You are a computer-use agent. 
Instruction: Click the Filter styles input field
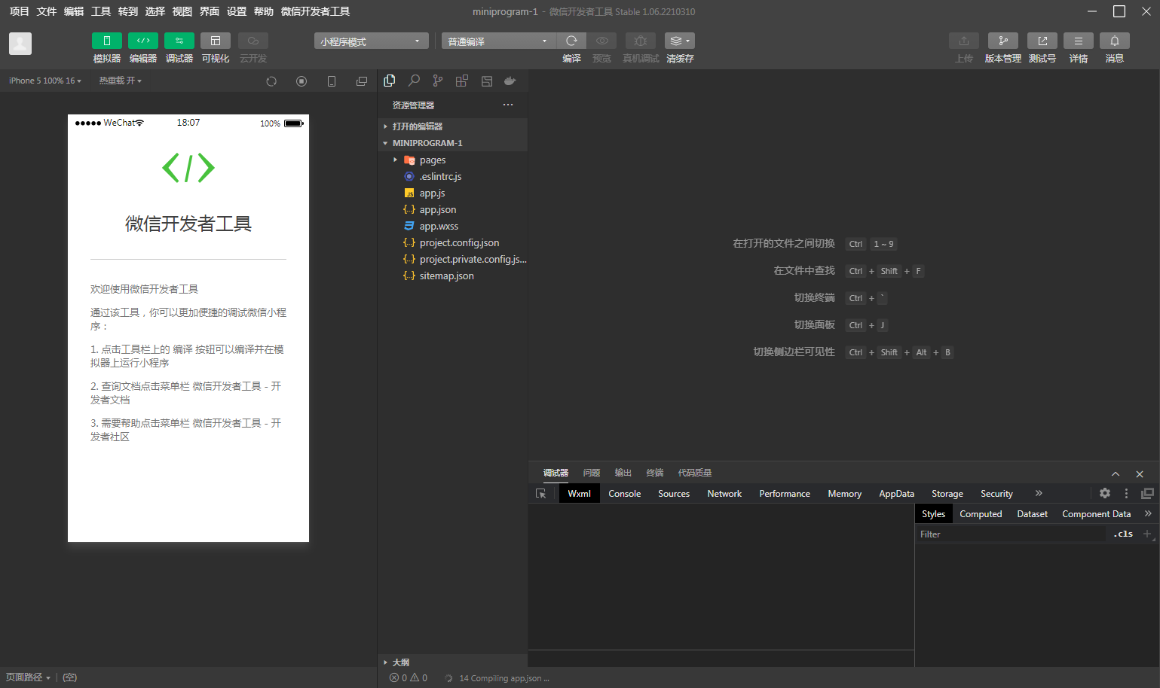pyautogui.click(x=1010, y=534)
